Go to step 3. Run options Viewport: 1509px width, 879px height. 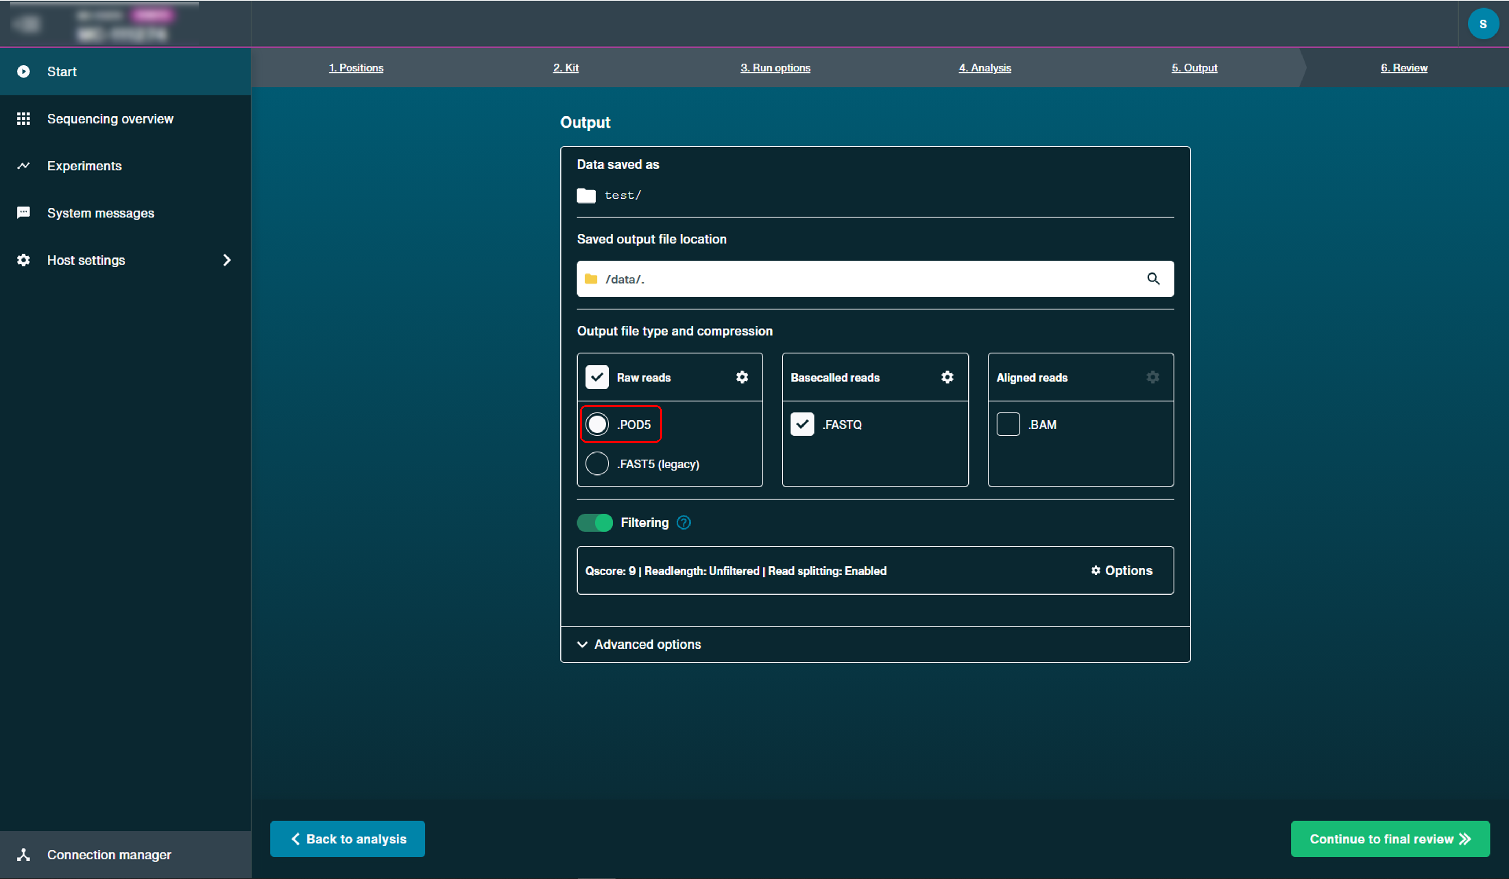click(775, 67)
